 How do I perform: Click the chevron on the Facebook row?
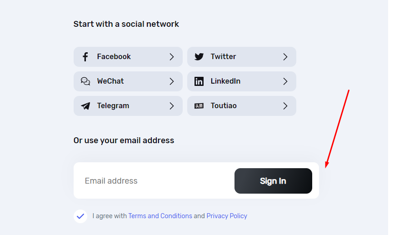172,57
